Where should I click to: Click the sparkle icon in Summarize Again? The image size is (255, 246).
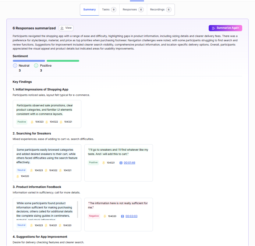pos(213,28)
